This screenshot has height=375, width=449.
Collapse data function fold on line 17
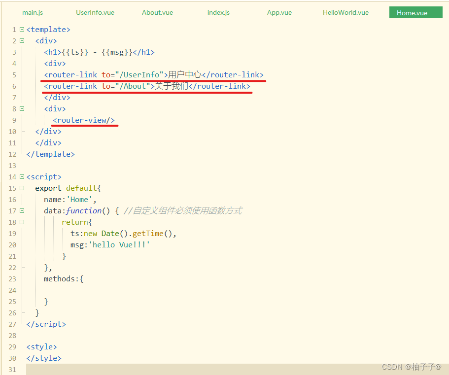[x=22, y=211]
